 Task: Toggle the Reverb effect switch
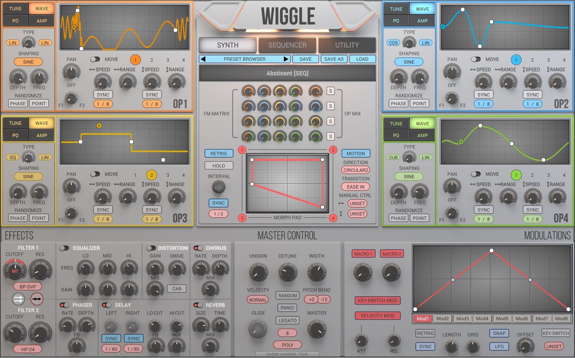click(198, 305)
